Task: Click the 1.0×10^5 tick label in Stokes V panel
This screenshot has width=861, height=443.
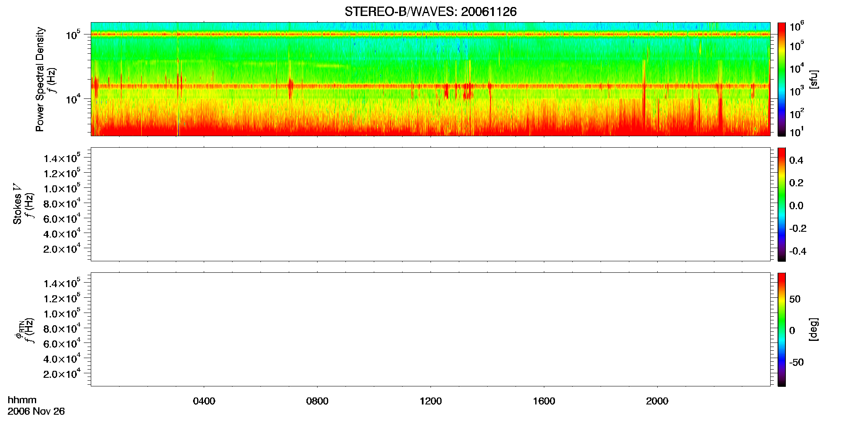Action: point(62,188)
